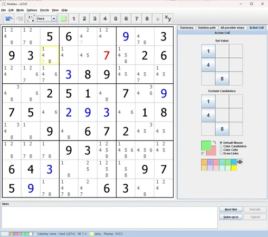
Task: Select the highlighted cell with candidates 1 4 8
Action: click(x=50, y=55)
